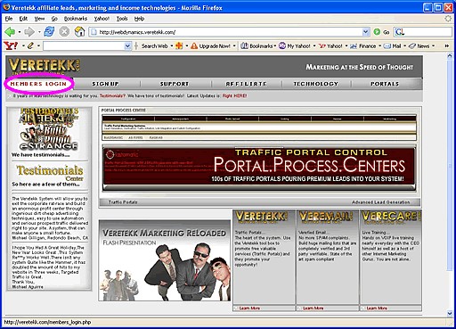Go to Home page icon
This screenshot has width=456, height=329.
pyautogui.click(x=79, y=31)
